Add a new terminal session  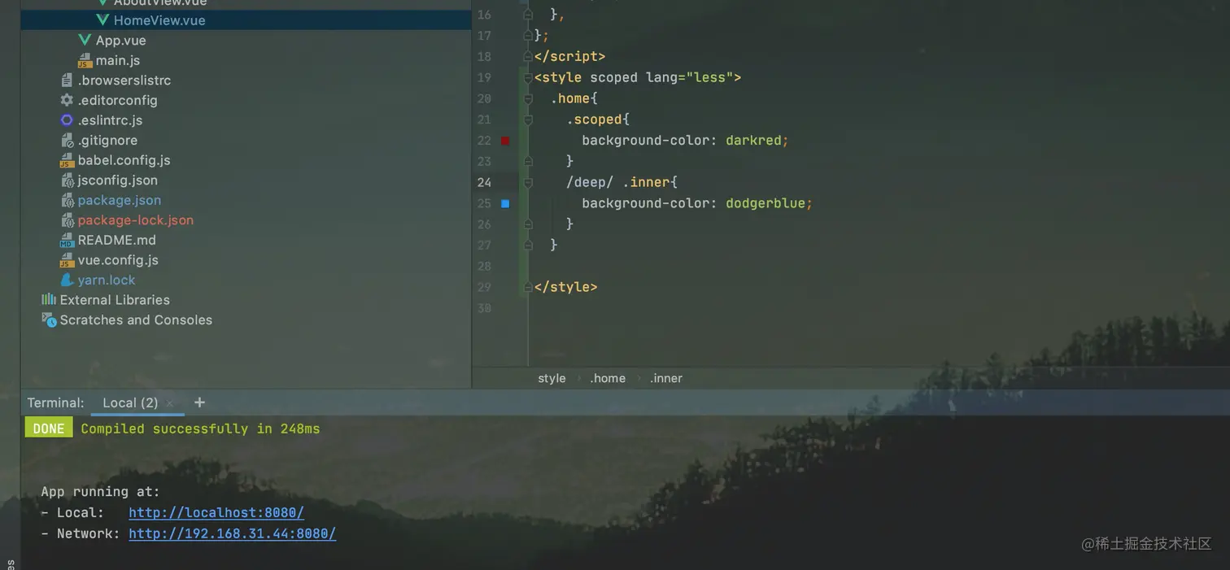pos(199,402)
